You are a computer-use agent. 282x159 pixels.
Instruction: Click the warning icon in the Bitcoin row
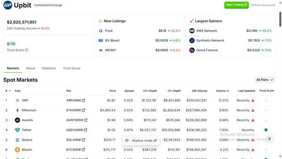click(x=253, y=149)
